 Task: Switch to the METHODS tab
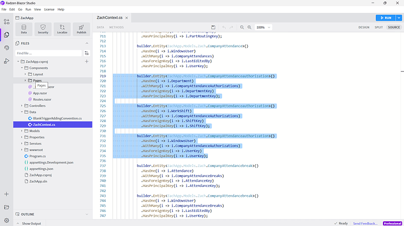pos(116,27)
